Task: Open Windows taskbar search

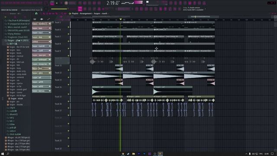Action: [x=8, y=154]
